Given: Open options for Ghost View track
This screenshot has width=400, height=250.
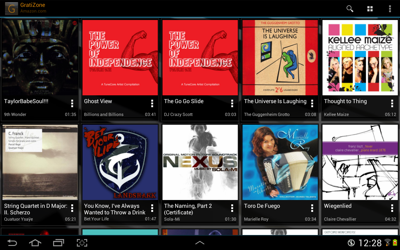Looking at the screenshot, I should pyautogui.click(x=152, y=103).
